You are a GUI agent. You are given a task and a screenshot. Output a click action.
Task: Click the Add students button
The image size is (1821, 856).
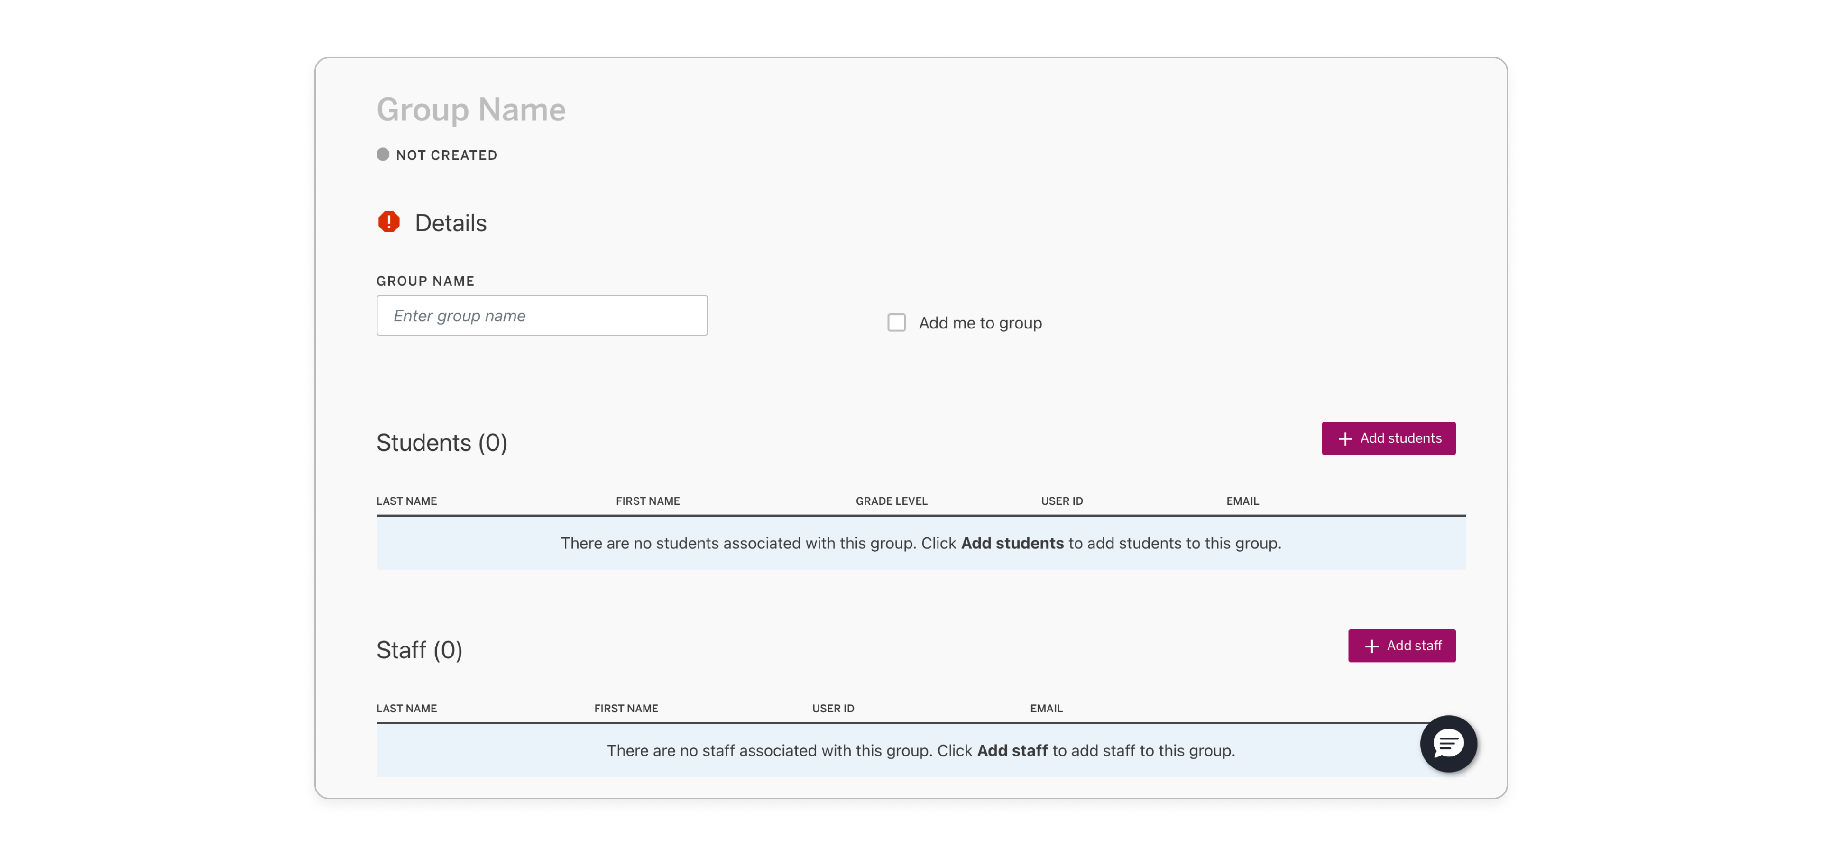coord(1389,438)
